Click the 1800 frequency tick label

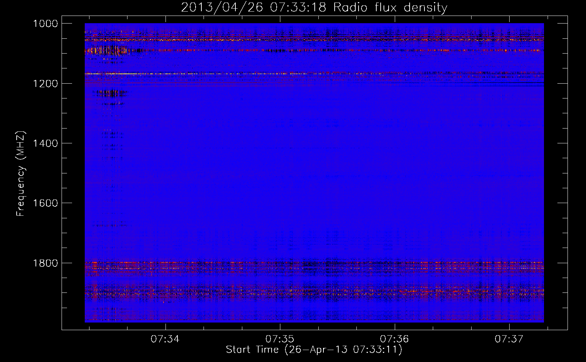click(x=45, y=263)
